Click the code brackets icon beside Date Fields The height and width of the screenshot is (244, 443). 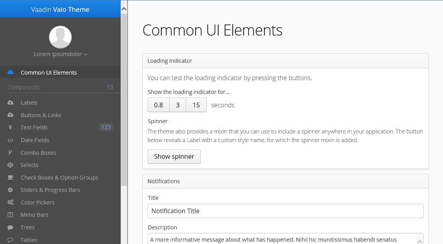click(x=11, y=140)
